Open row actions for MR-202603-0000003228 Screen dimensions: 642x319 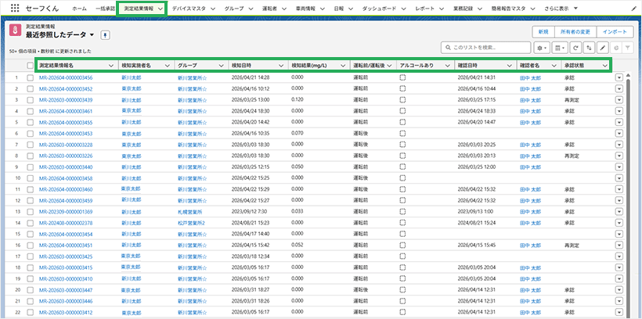click(x=619, y=145)
